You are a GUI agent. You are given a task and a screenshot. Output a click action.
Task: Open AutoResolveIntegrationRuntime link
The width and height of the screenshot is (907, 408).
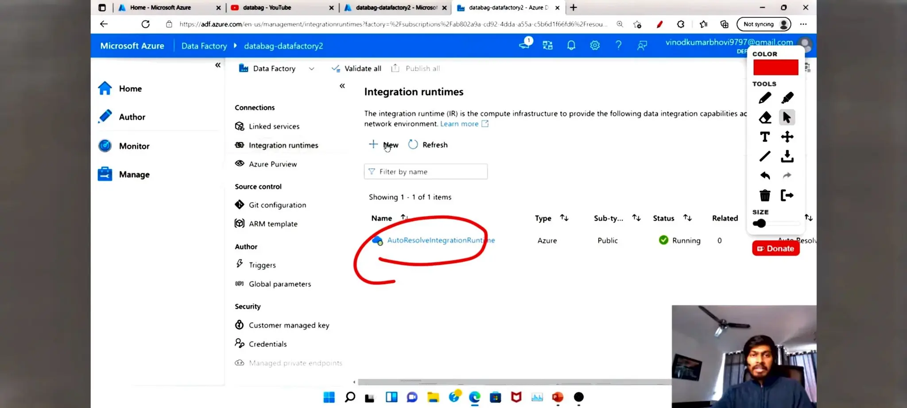click(x=441, y=240)
